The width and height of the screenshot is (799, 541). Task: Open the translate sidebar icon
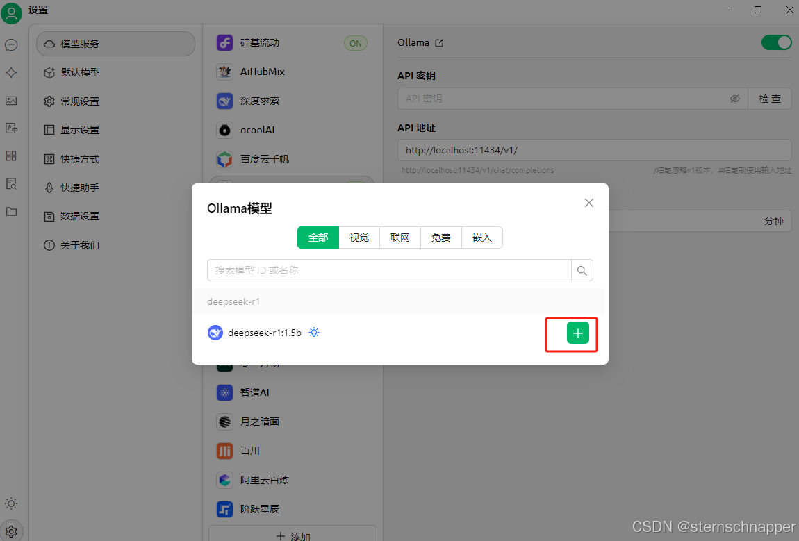[x=11, y=128]
